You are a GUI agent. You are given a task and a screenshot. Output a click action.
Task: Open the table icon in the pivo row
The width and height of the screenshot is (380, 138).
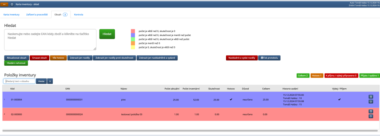371,96
